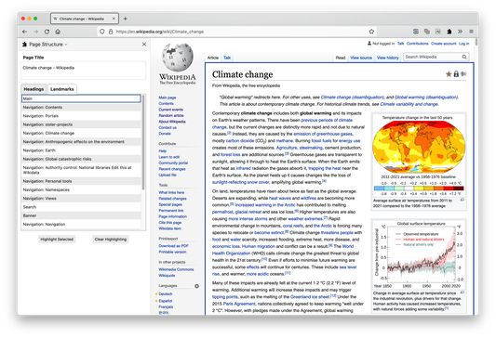Click the spoken article speaker icon

coord(463,74)
